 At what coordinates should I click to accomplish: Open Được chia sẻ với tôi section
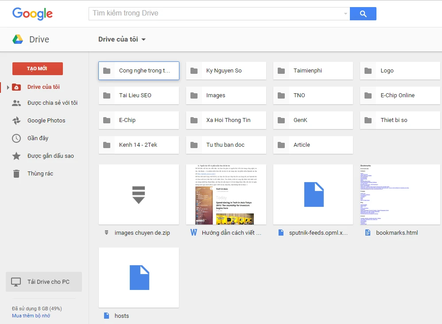pos(52,103)
